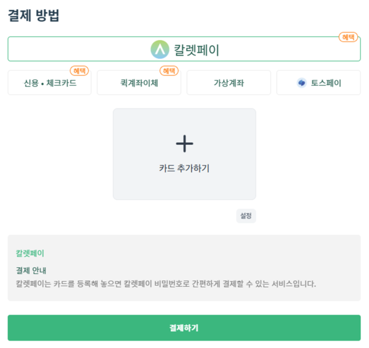
Task: Click the 결제 안내 subheading
Action: click(31, 270)
